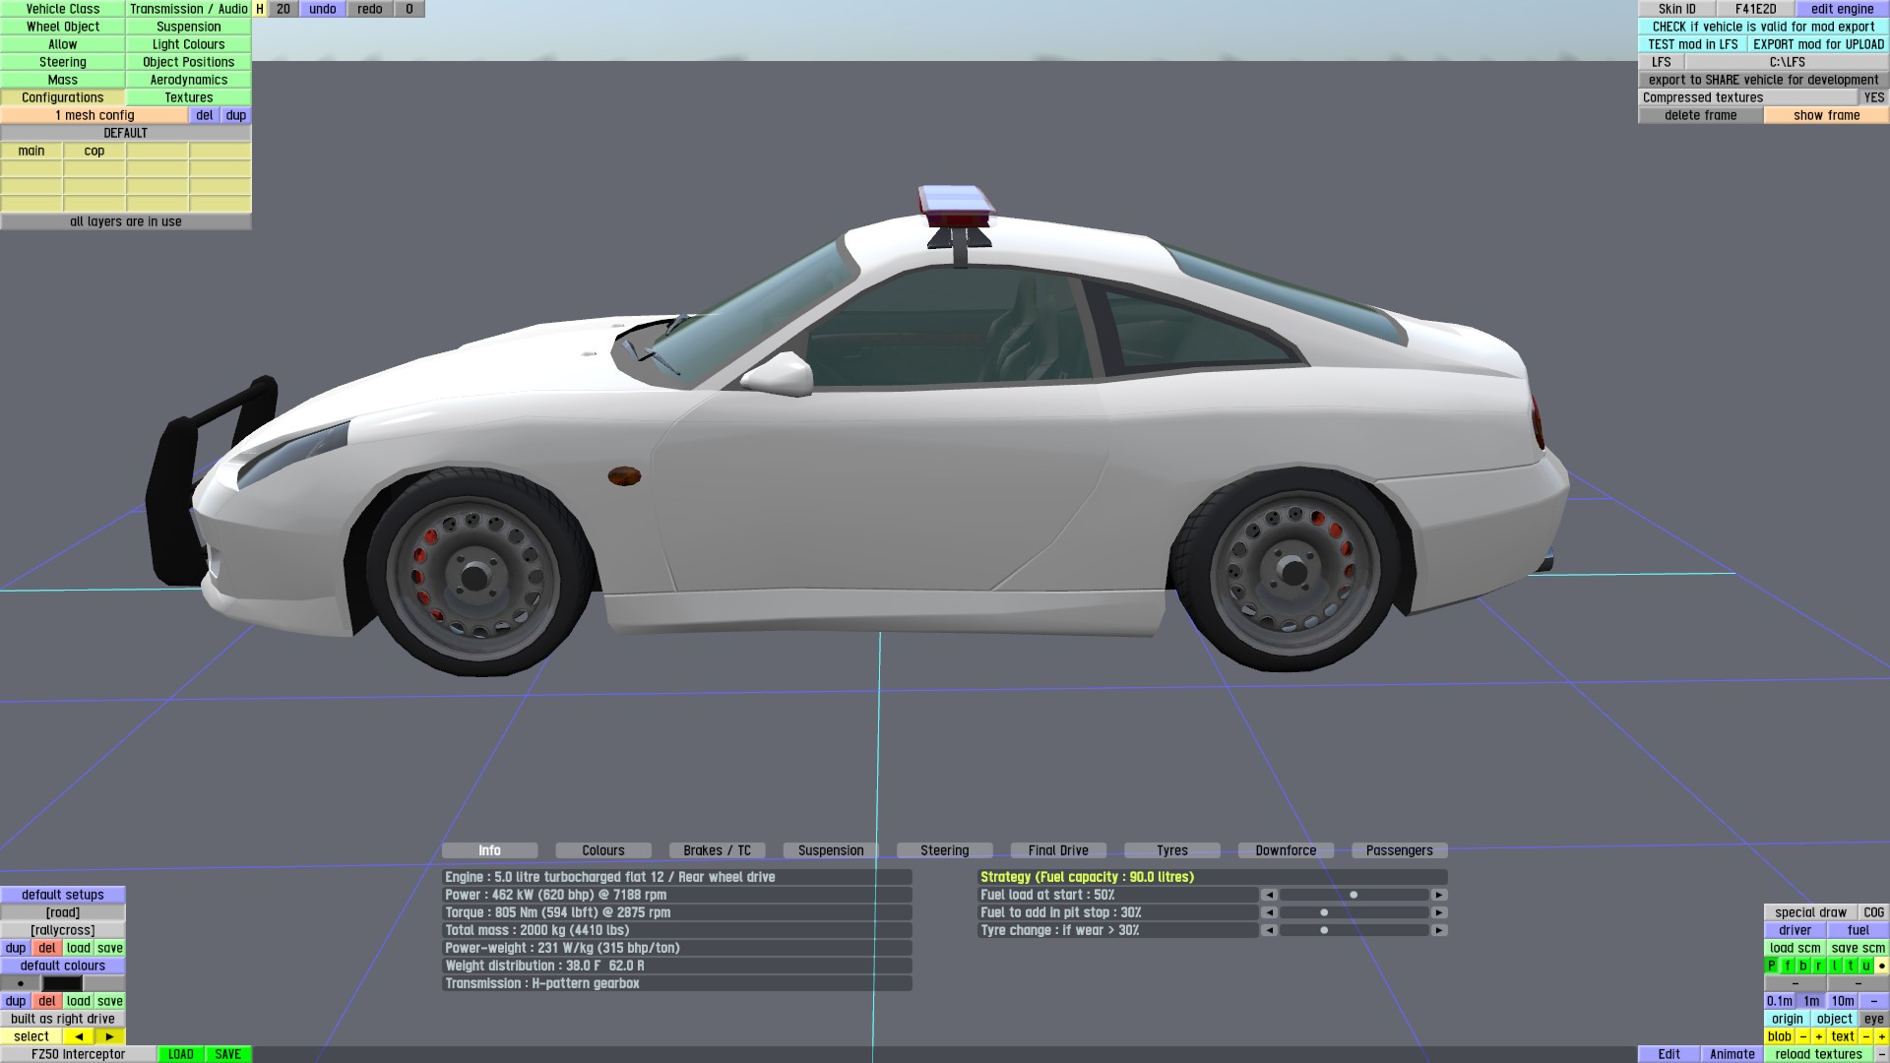Screen dimensions: 1890x1063
Task: Switch to the Tyres tab
Action: pyautogui.click(x=1171, y=850)
